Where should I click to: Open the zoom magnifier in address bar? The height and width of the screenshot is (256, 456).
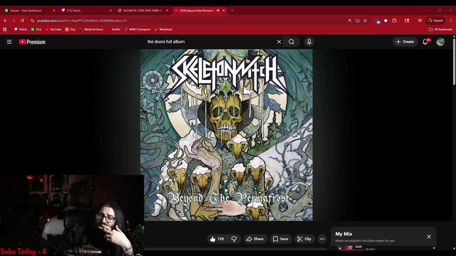point(350,21)
